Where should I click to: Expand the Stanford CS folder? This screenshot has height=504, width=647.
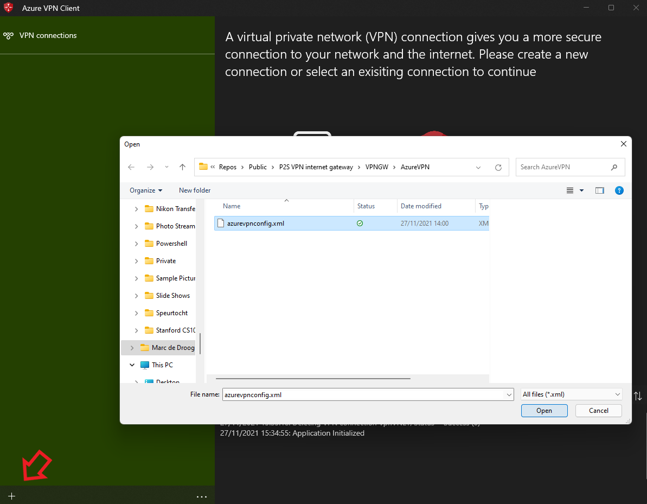tap(136, 330)
